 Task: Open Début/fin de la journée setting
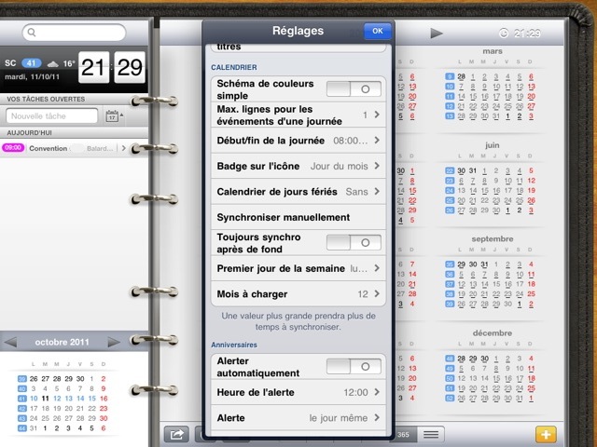pos(297,141)
